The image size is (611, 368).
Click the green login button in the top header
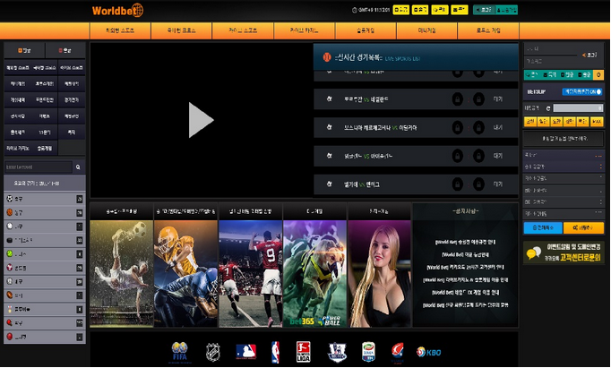point(484,10)
